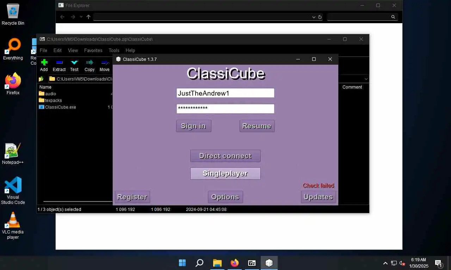Select the Notepad++ desktop shortcut

point(13,153)
